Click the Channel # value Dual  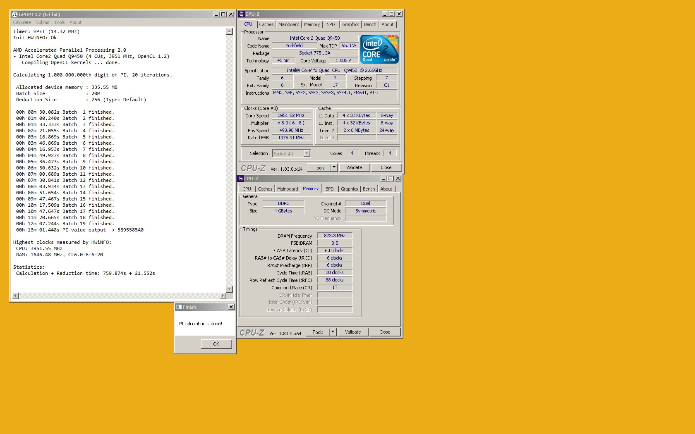(366, 203)
